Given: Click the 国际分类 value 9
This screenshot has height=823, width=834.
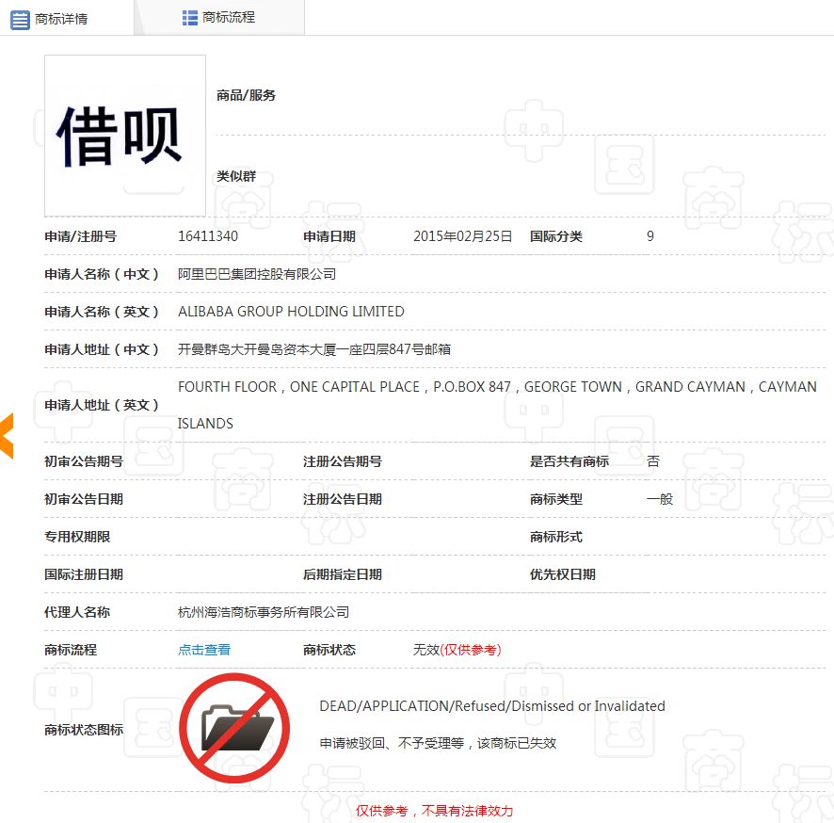Looking at the screenshot, I should [650, 236].
